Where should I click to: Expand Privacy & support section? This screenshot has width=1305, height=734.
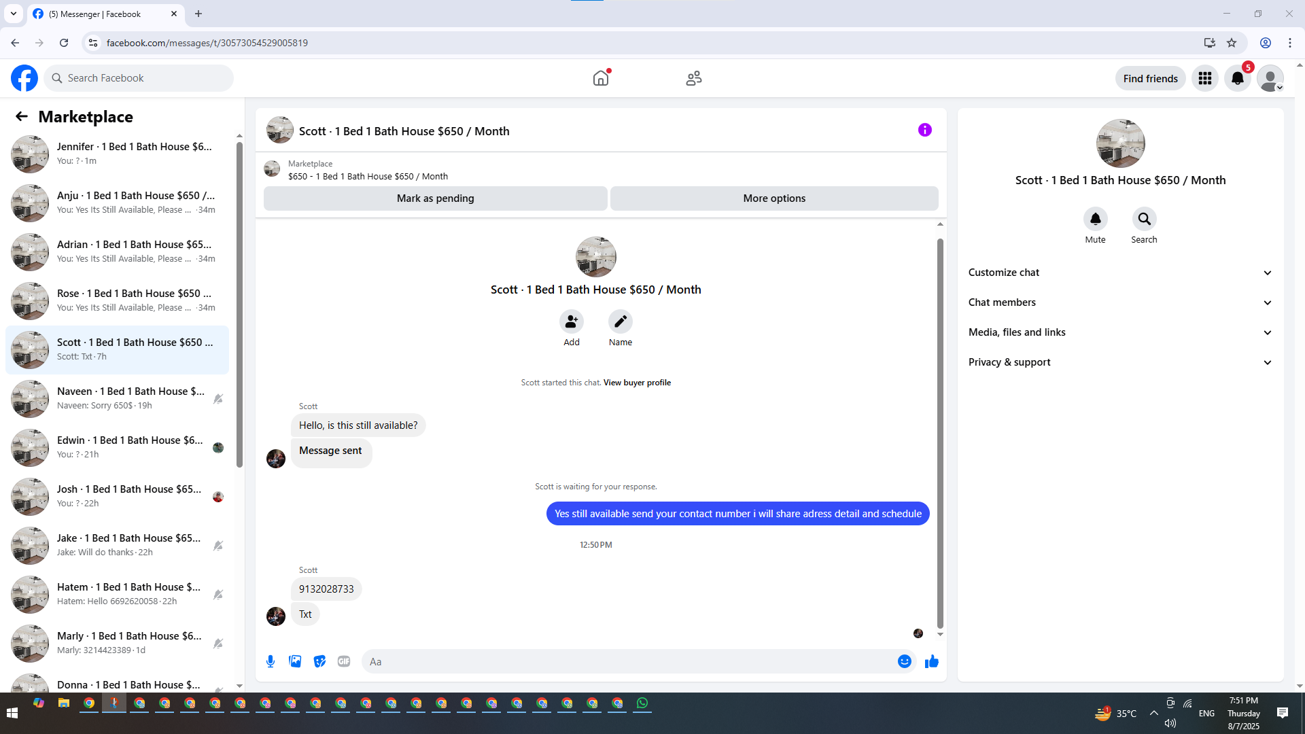[1120, 362]
